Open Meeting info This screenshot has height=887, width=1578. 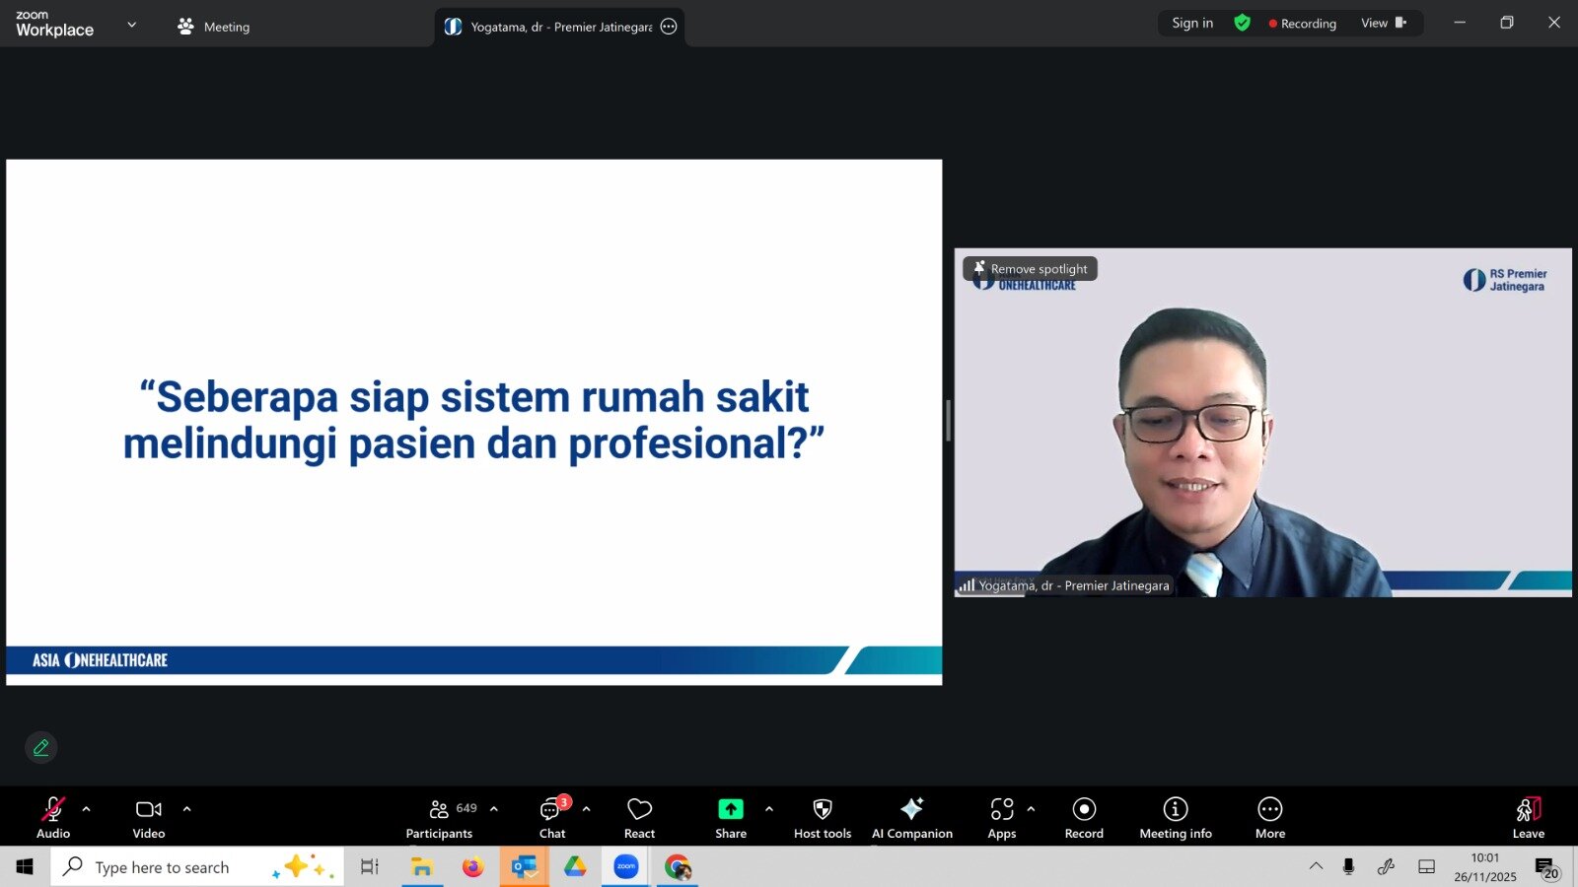[1176, 818]
